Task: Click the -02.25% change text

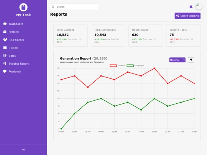Action: 174,39
